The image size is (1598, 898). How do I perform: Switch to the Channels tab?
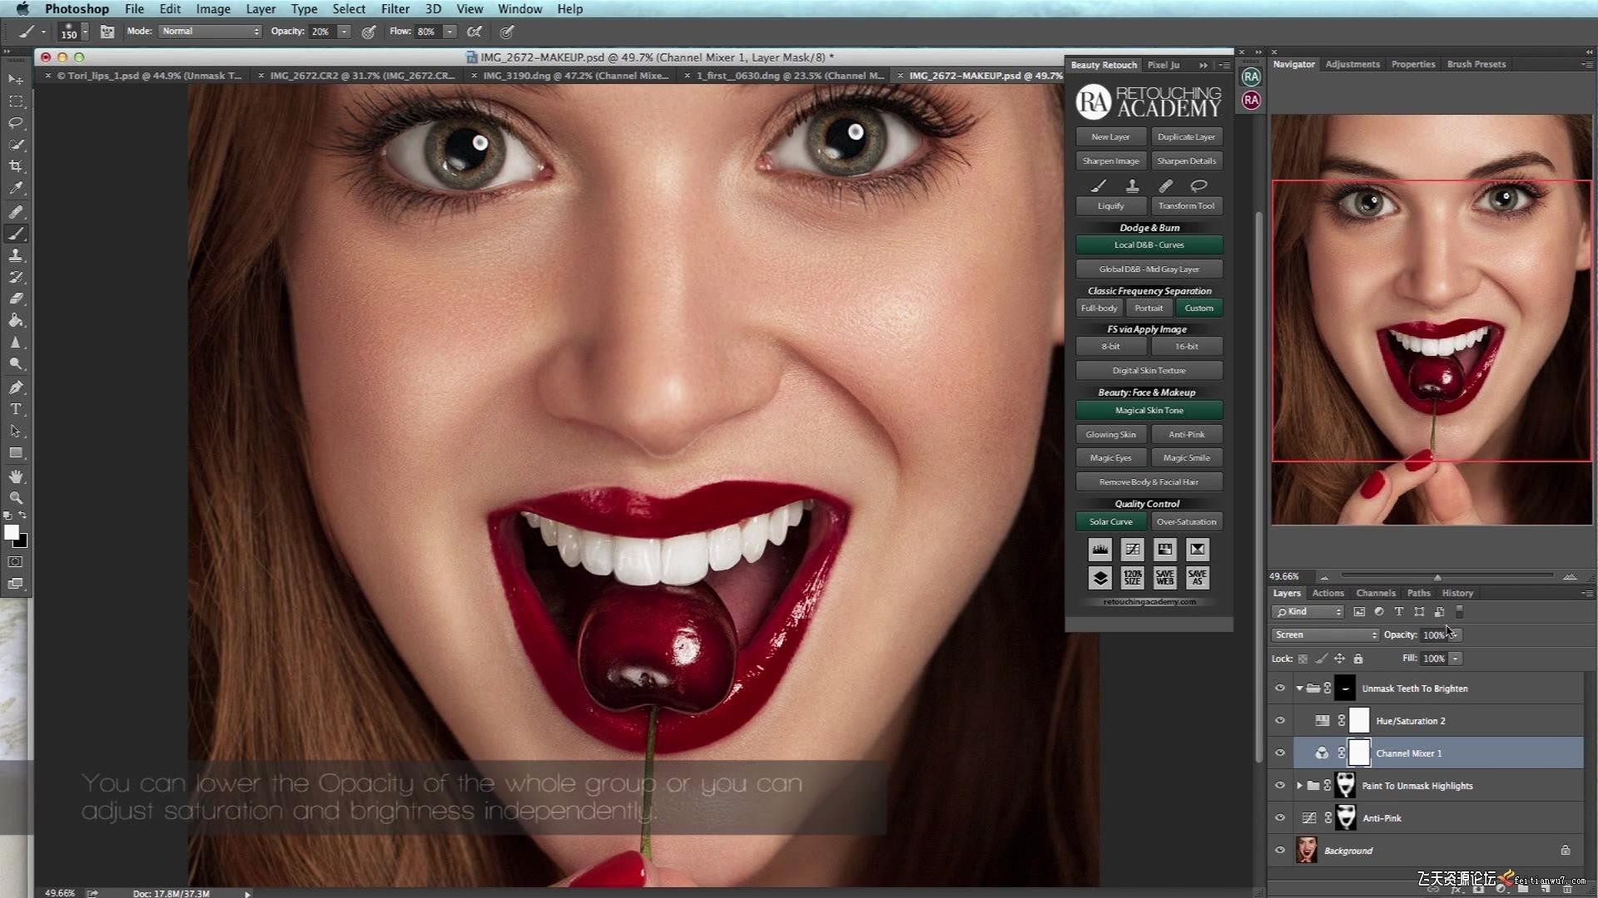point(1375,593)
